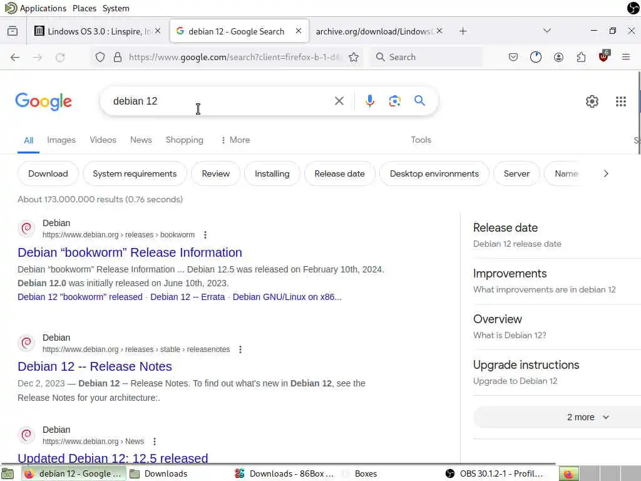This screenshot has height=481, width=641.
Task: Open options for the debian.org News result
Action: pos(155,442)
